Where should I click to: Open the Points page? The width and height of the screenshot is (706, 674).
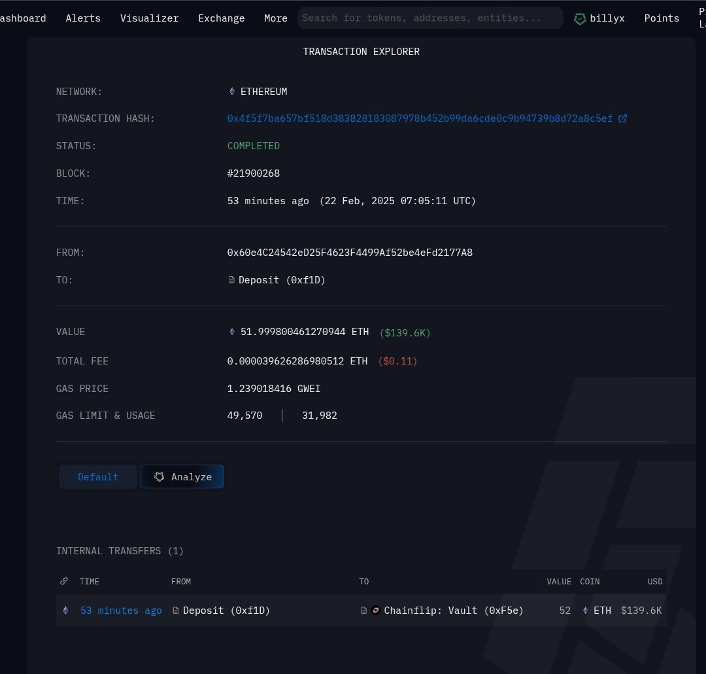[662, 18]
